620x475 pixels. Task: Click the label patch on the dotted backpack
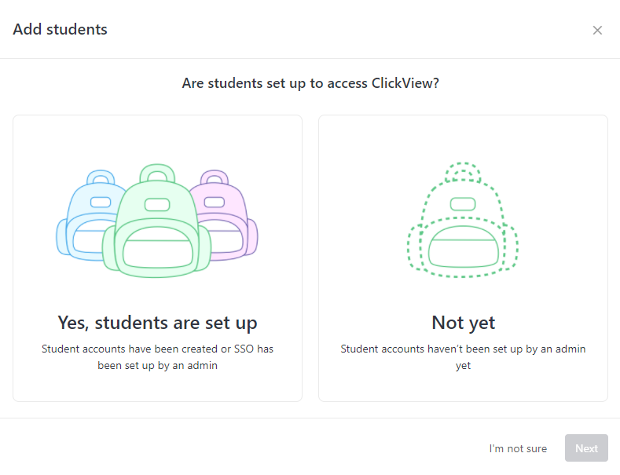(x=463, y=204)
